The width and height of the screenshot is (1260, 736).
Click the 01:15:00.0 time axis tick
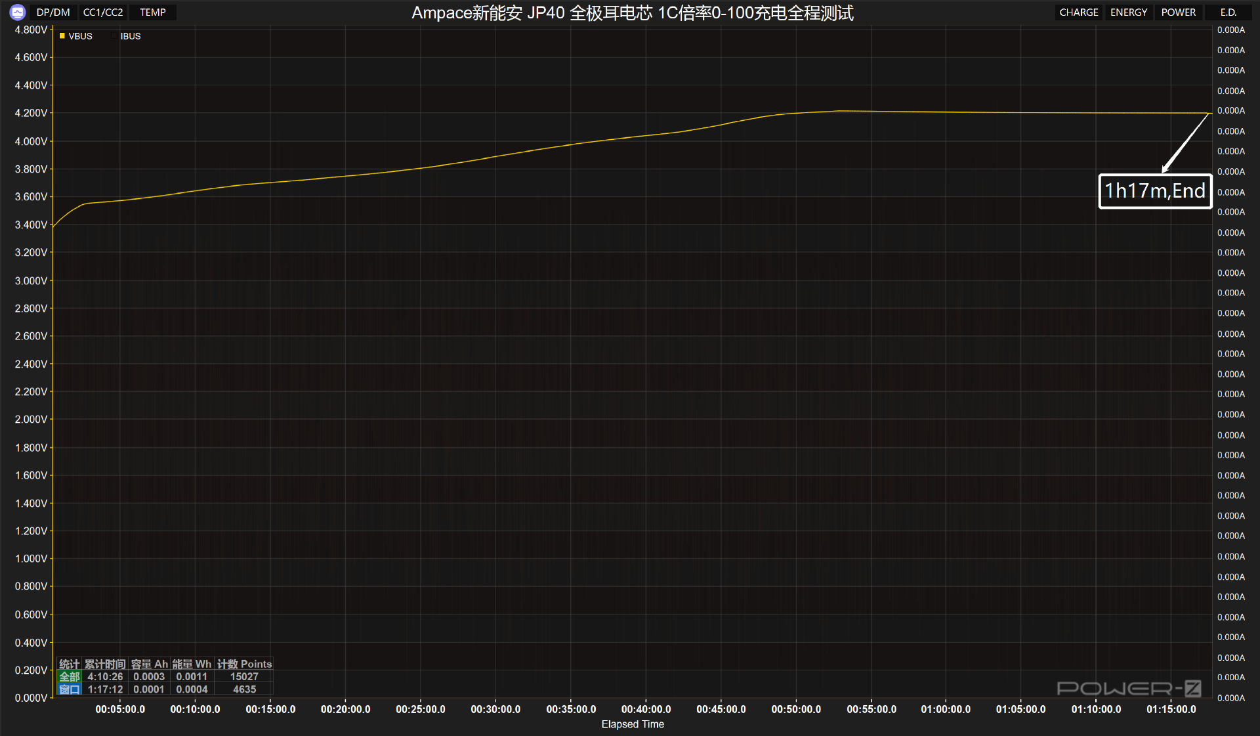[1171, 709]
